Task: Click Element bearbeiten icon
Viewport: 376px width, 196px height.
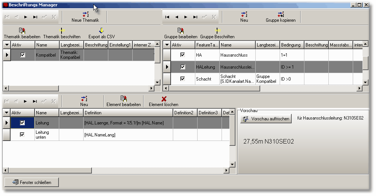Action: (x=123, y=99)
